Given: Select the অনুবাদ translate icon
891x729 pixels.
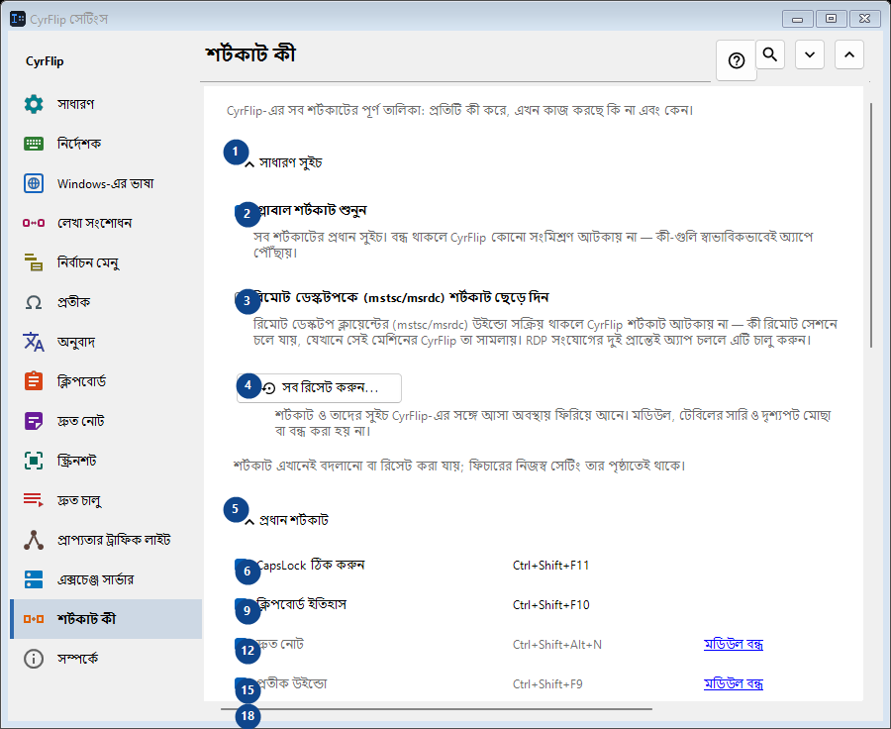Looking at the screenshot, I should [x=34, y=341].
